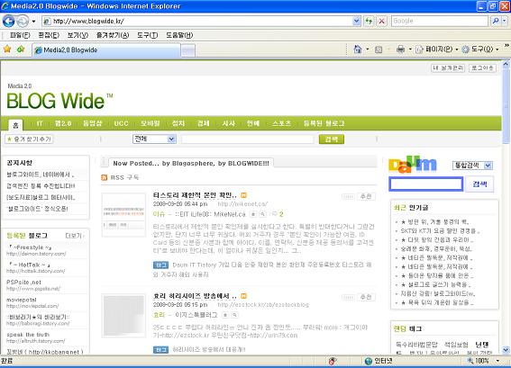The width and height of the screenshot is (511, 368).
Task: Open the 도움말(H) menu
Action: [179, 35]
